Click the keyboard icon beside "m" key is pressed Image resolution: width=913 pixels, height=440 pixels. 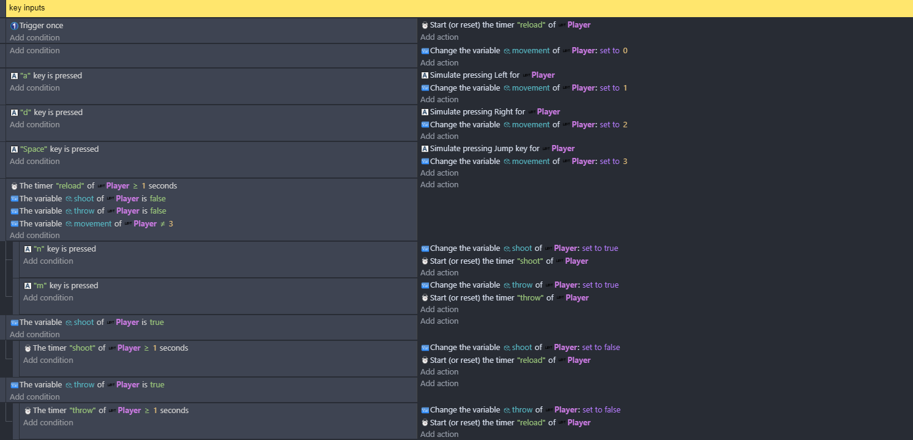(x=28, y=286)
